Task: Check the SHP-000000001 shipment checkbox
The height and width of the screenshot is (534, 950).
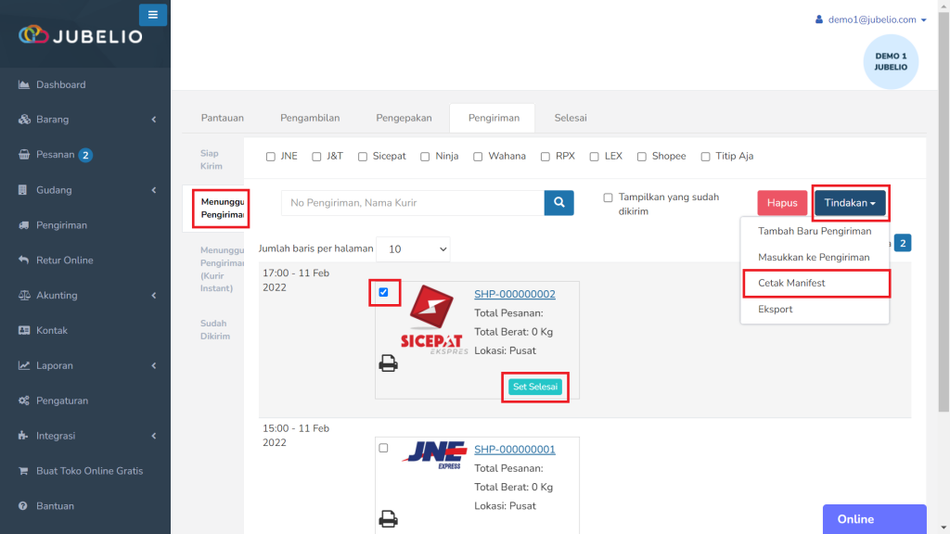Action: click(383, 448)
